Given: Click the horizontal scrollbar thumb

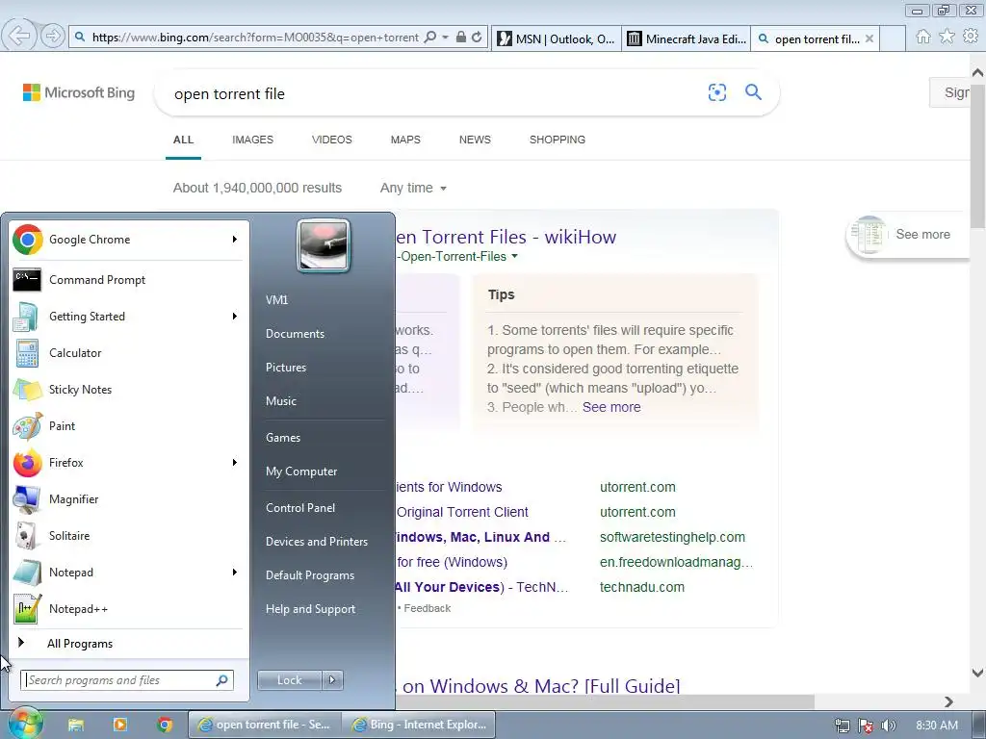Looking at the screenshot, I should [x=605, y=701].
